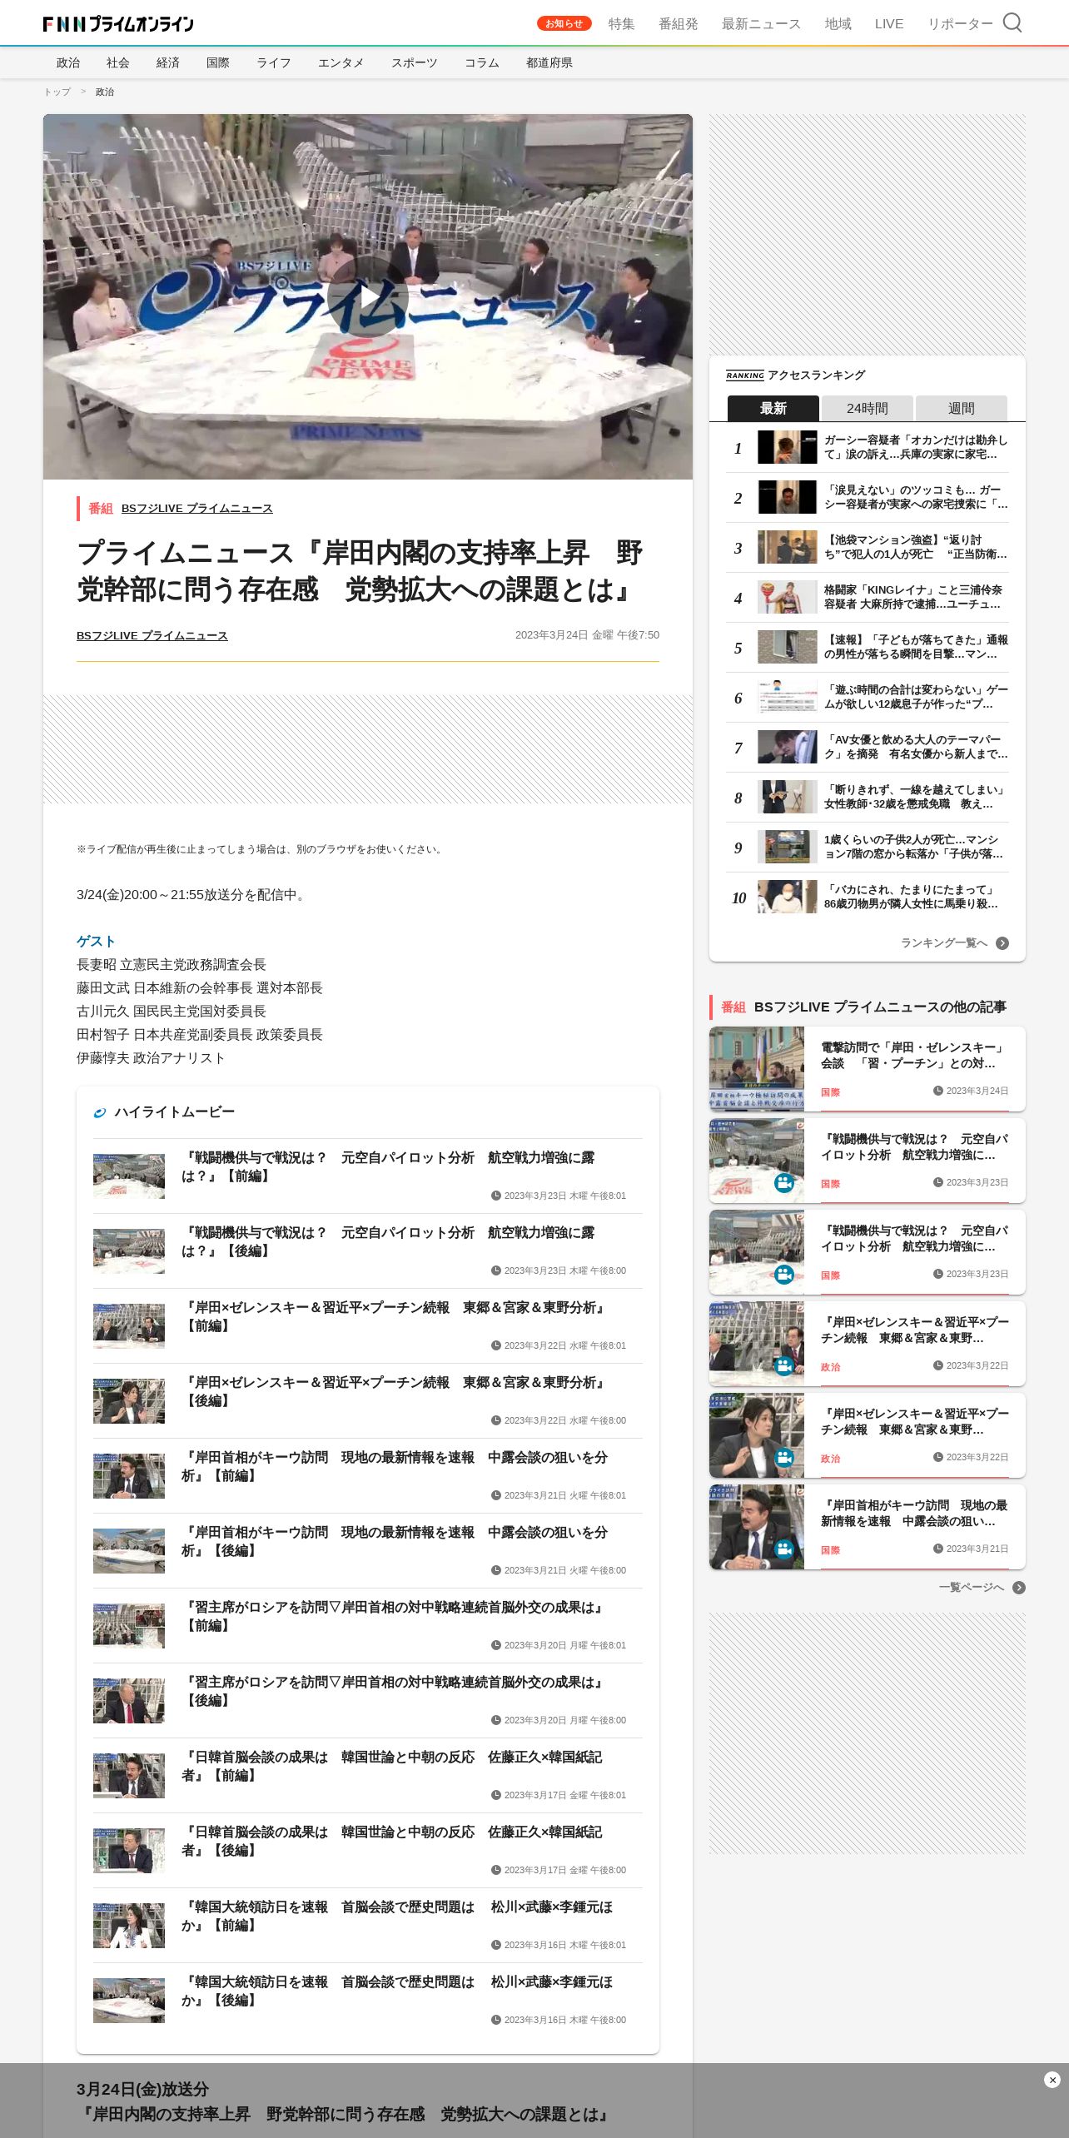The image size is (1069, 2138).
Task: Open リポーター in the top navigation
Action: pos(961,23)
